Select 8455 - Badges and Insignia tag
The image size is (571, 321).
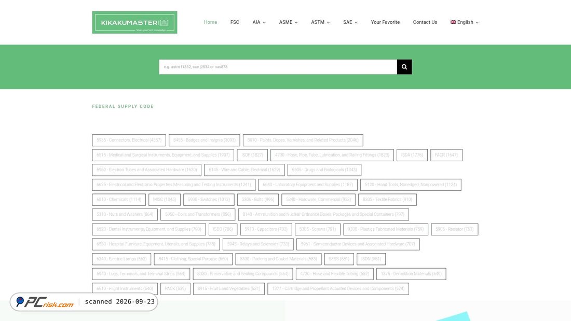(x=205, y=140)
